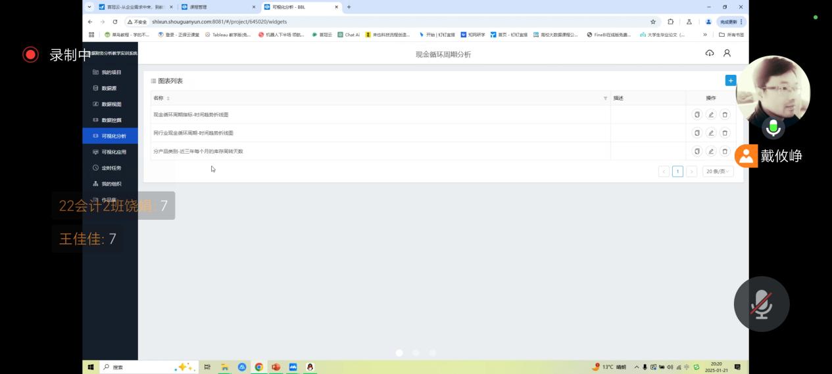Open the 分产品类别-近三年每个月的库存周转天数 chart row

pos(198,152)
